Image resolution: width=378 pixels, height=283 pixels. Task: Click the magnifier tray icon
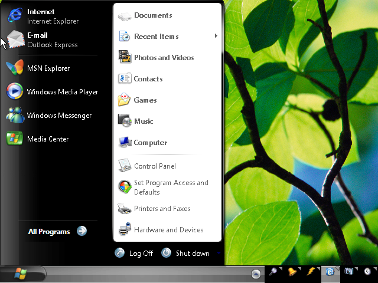click(273, 271)
